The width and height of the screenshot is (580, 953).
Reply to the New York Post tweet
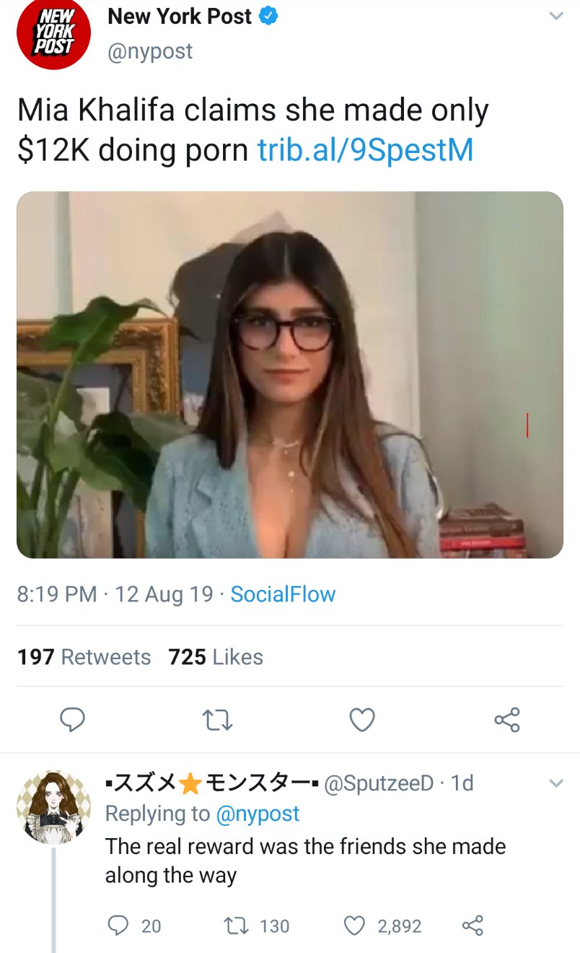tap(72, 720)
